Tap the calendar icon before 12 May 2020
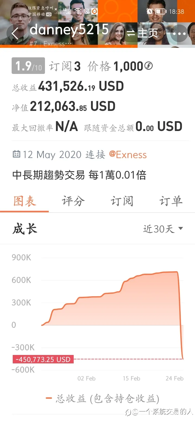 (x=17, y=154)
